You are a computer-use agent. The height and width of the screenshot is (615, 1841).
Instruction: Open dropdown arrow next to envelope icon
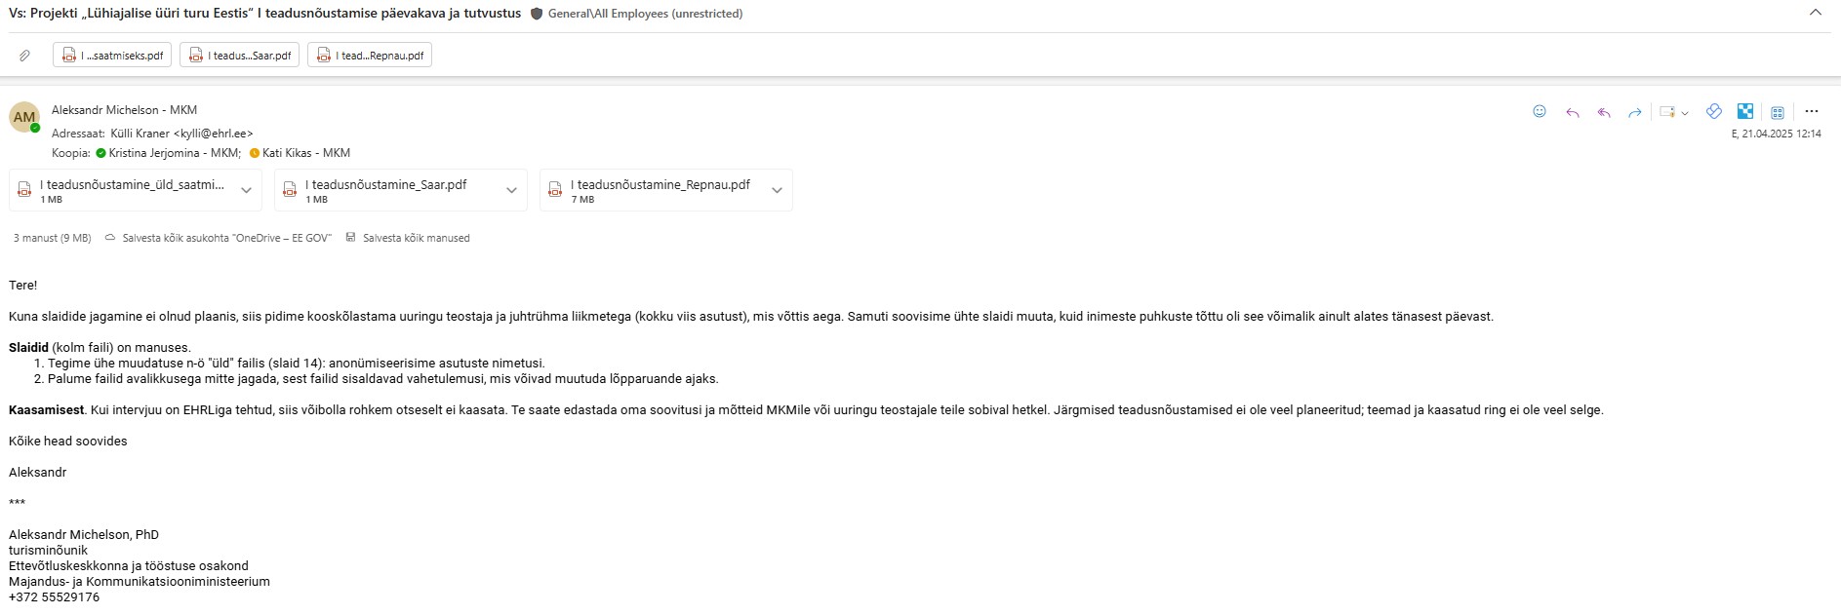(x=1685, y=113)
